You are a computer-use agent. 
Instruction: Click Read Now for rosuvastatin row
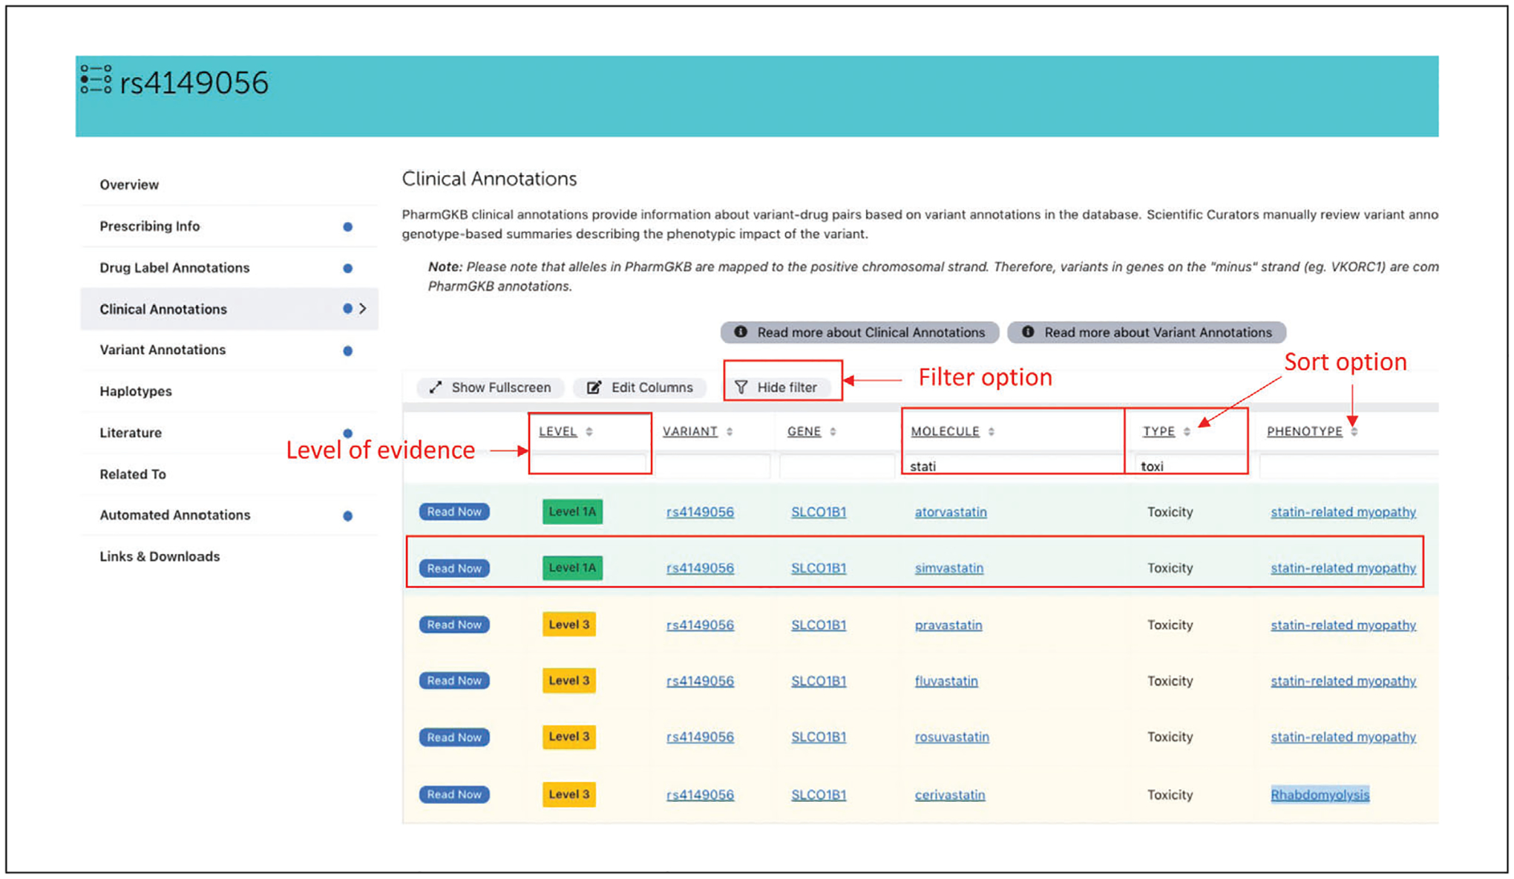[454, 737]
